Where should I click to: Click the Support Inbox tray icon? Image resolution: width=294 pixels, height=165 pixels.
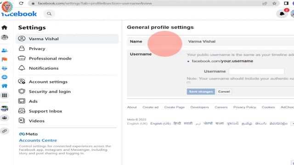pyautogui.click(x=22, y=111)
